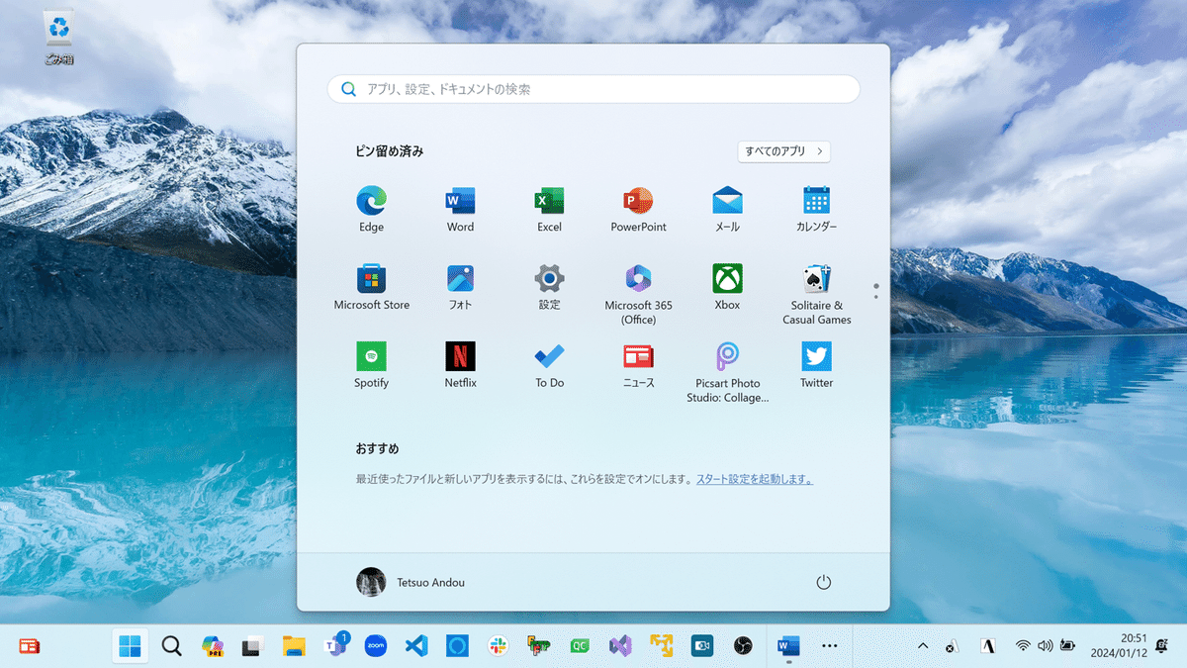Open the 設定 gear app

549,287
